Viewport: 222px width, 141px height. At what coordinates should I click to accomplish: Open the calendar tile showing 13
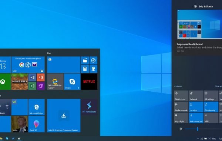pos(5,65)
